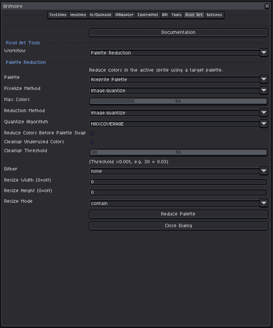The width and height of the screenshot is (273, 328).
Task: Open the Reduction Method dropdown arrow
Action: coord(264,112)
